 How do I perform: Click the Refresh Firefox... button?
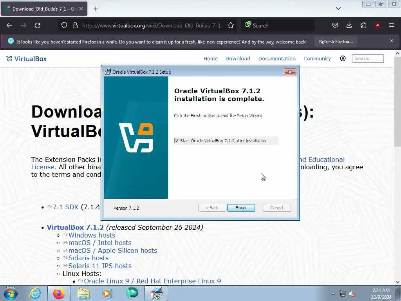(x=336, y=42)
